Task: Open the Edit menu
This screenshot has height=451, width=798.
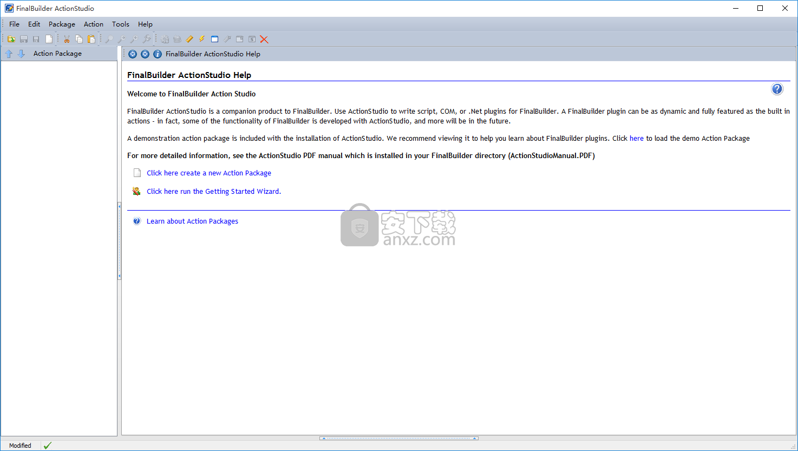Action: pyautogui.click(x=34, y=24)
